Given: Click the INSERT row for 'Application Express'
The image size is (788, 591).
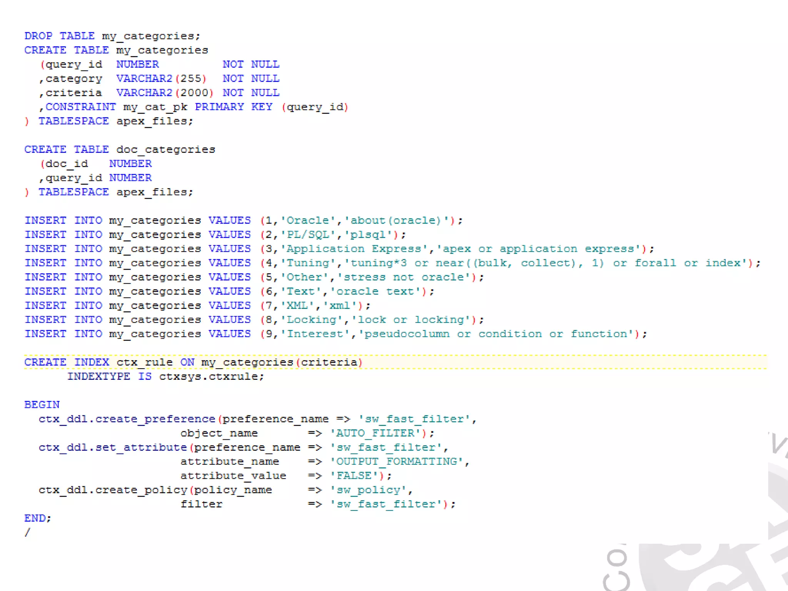Looking at the screenshot, I should (339, 249).
